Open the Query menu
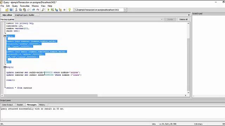 15,6
